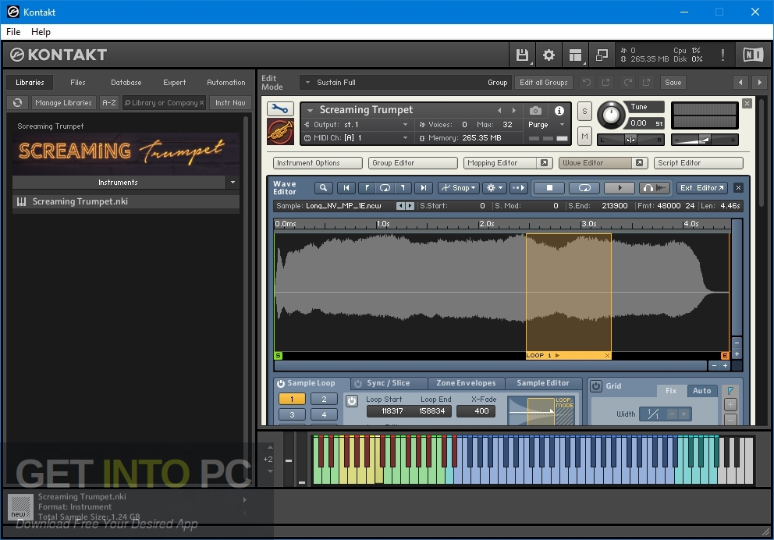Click the minimized view icon in header
The width and height of the screenshot is (774, 540).
coord(602,55)
